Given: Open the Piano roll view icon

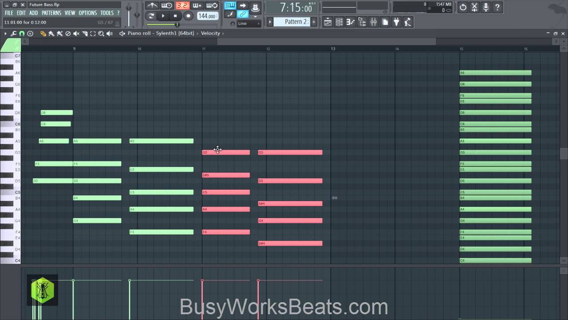Looking at the screenshot, I should [x=351, y=22].
